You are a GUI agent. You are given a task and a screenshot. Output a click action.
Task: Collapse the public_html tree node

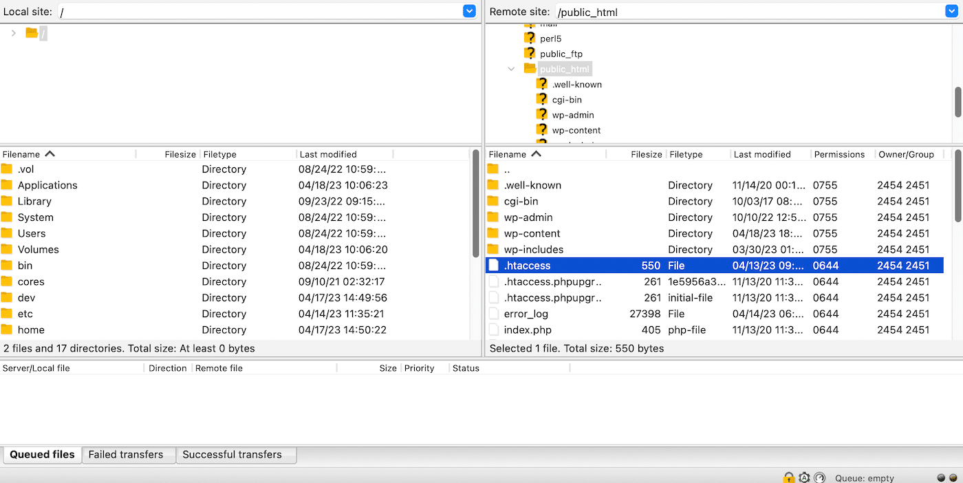tap(511, 69)
